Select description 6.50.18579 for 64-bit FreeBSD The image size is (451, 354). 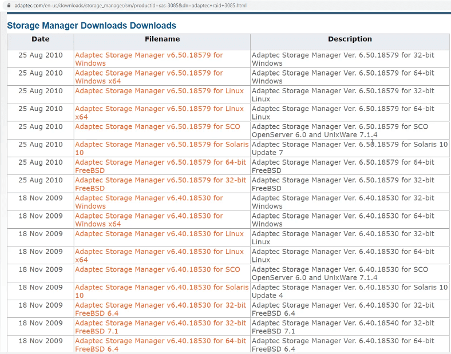click(x=343, y=166)
